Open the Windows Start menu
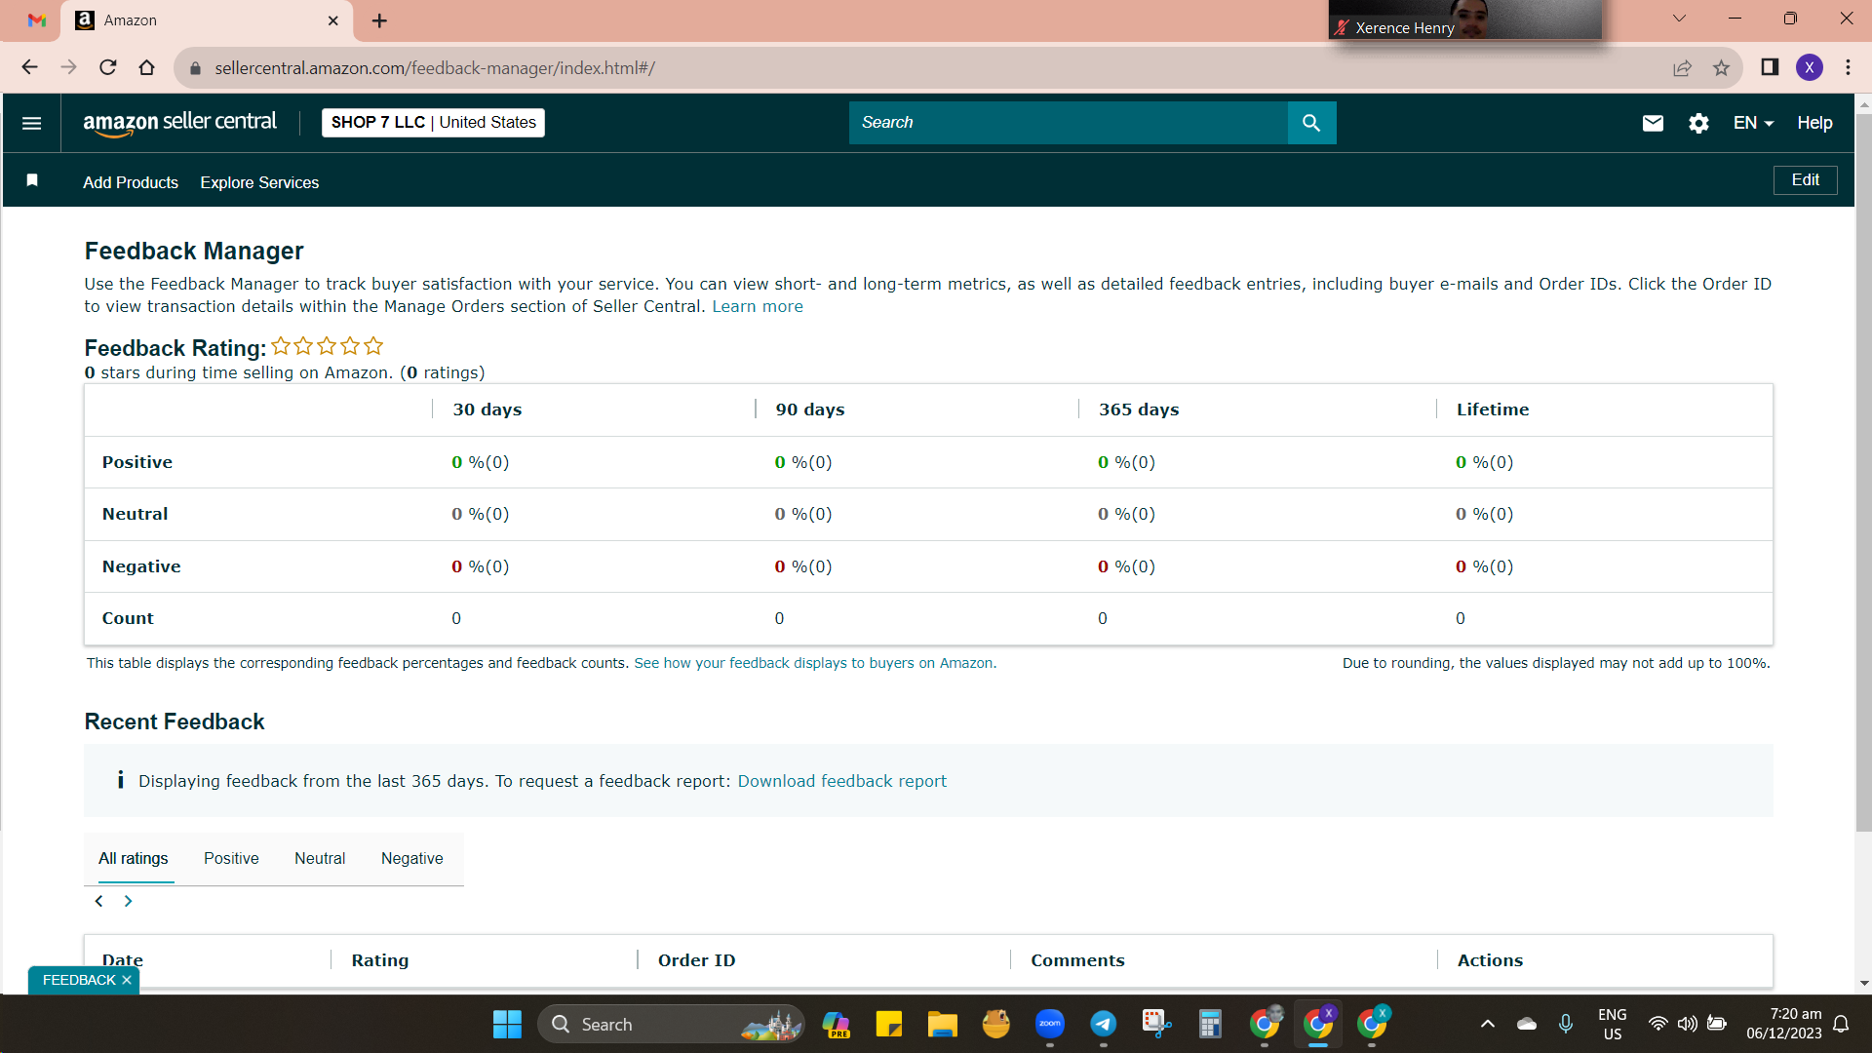The height and width of the screenshot is (1053, 1872). (507, 1024)
